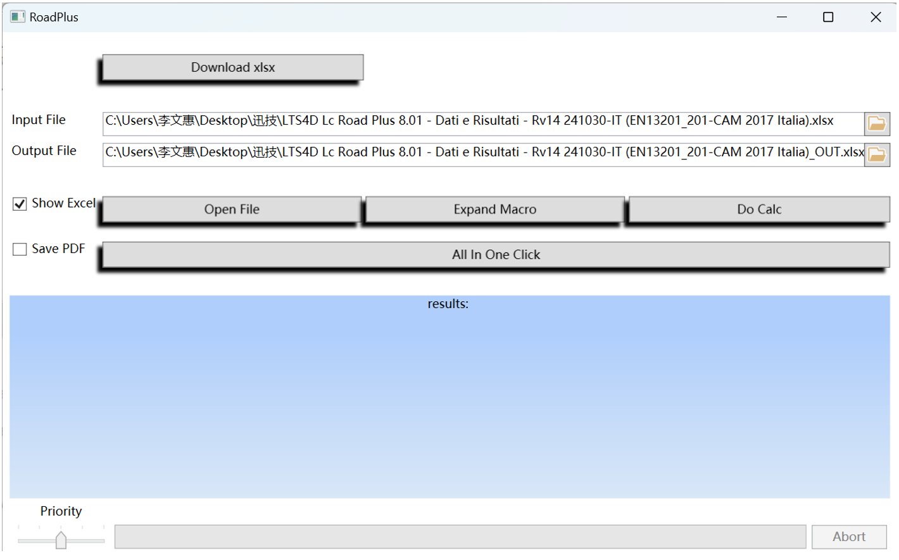Close the RoadPlus window

(875, 17)
